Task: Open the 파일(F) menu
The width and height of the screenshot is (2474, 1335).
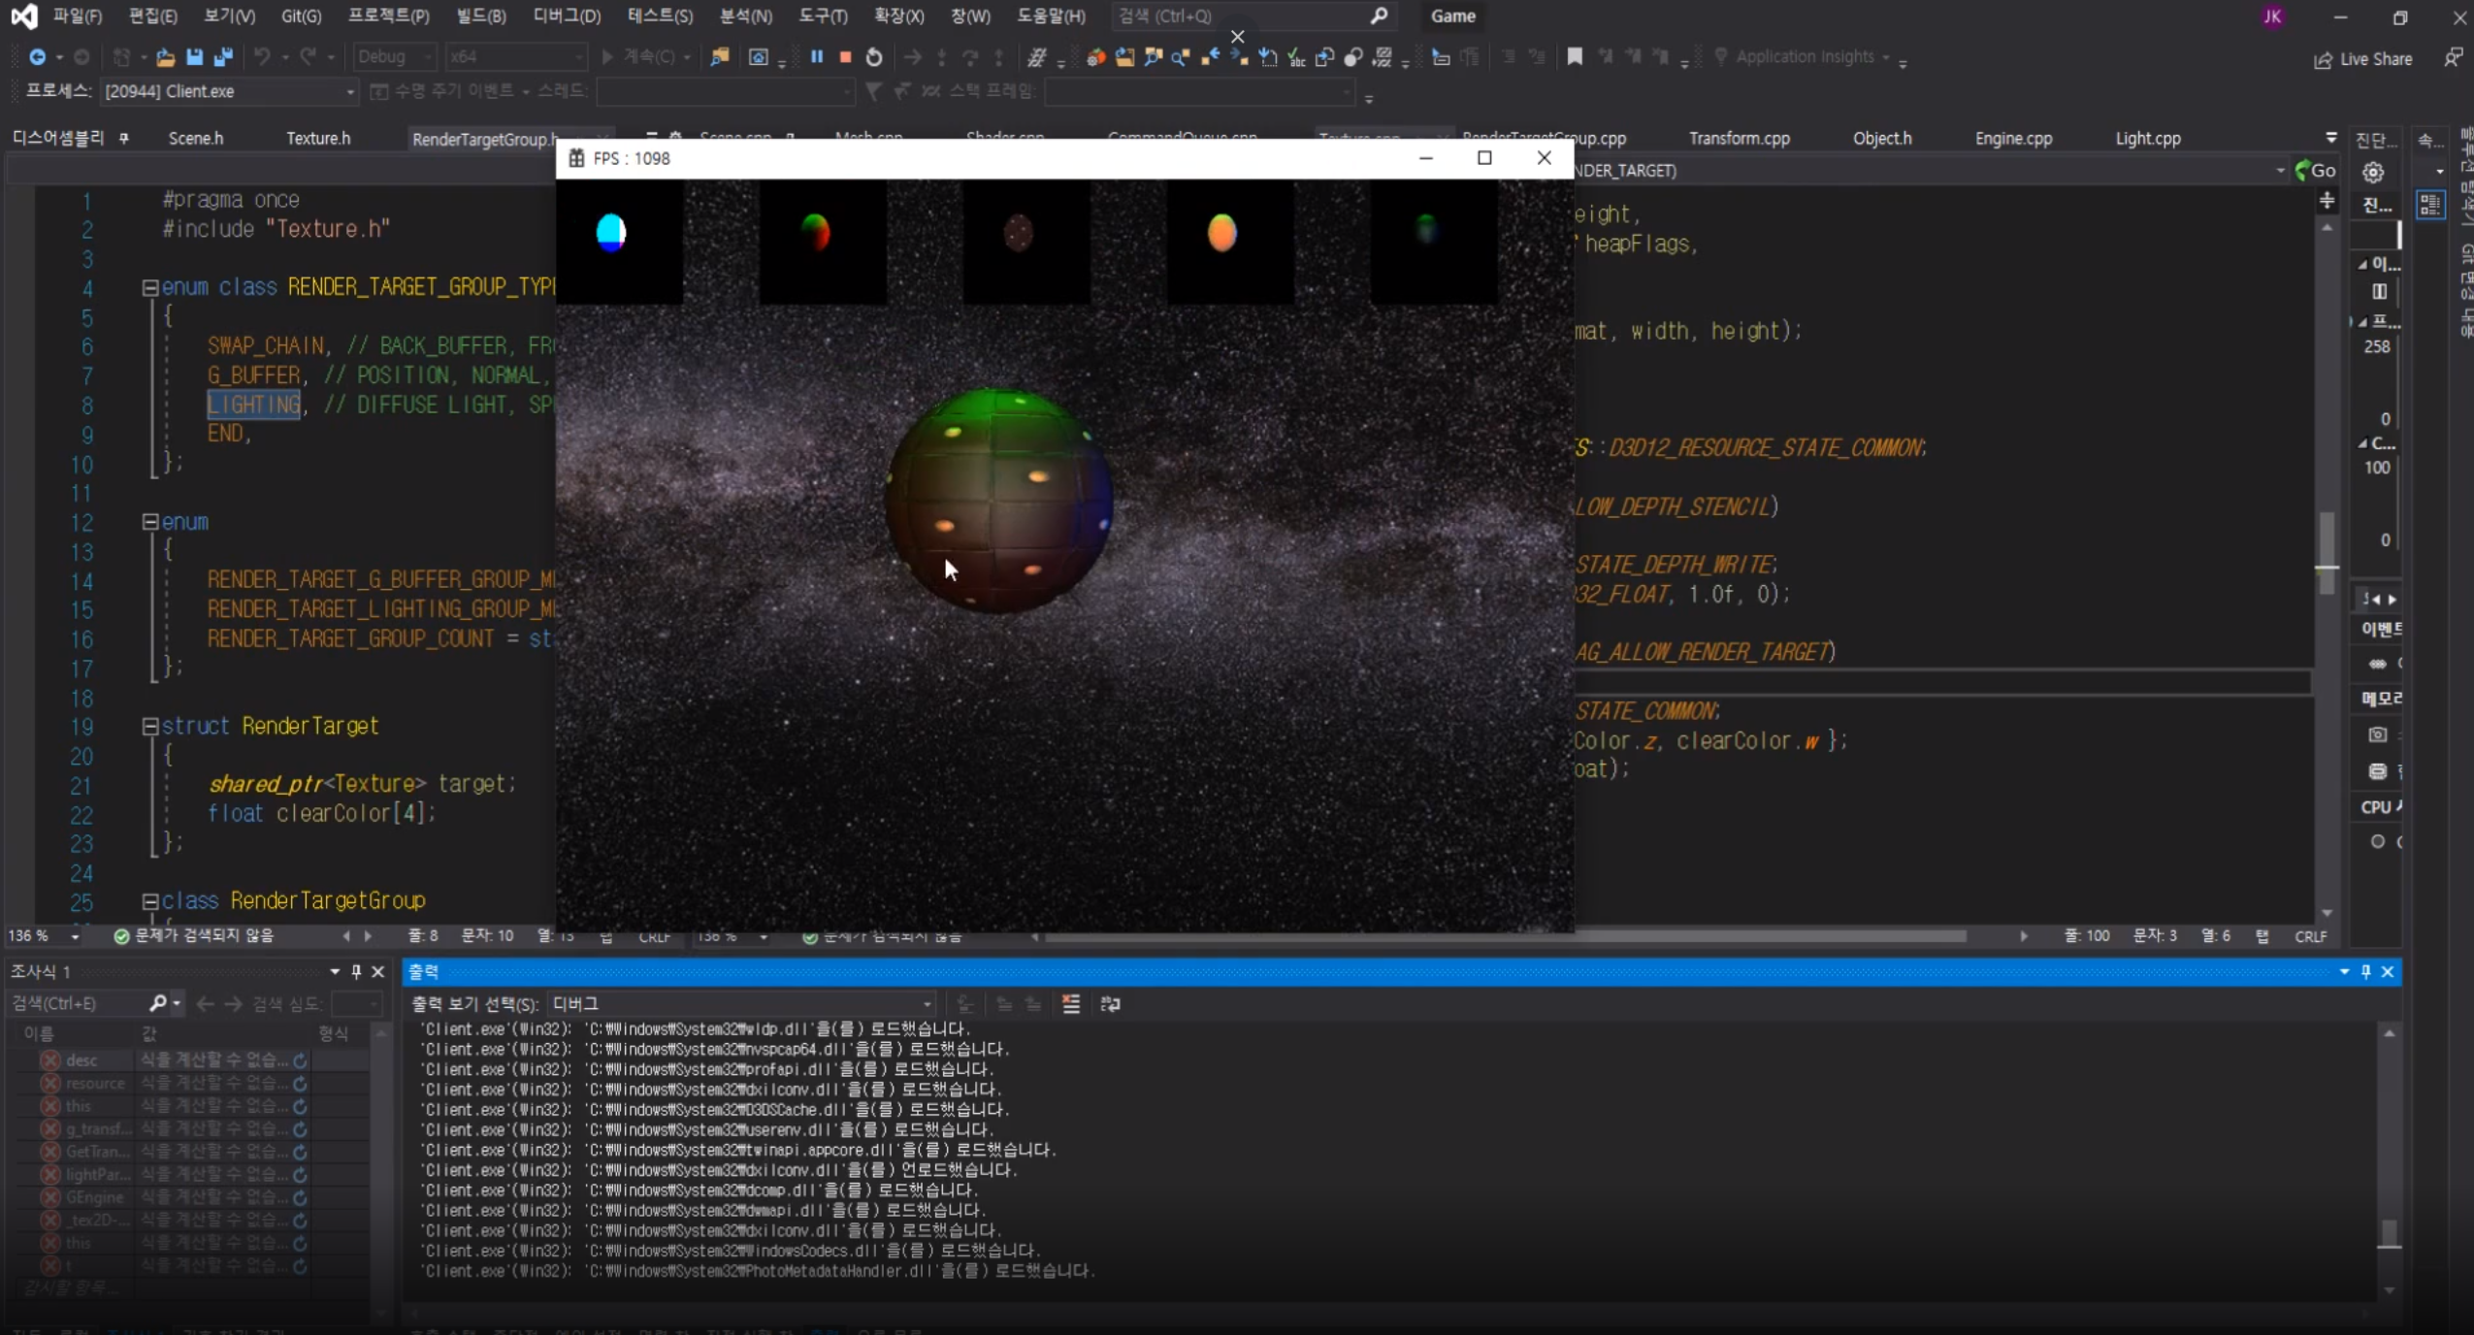Action: pyautogui.click(x=77, y=16)
